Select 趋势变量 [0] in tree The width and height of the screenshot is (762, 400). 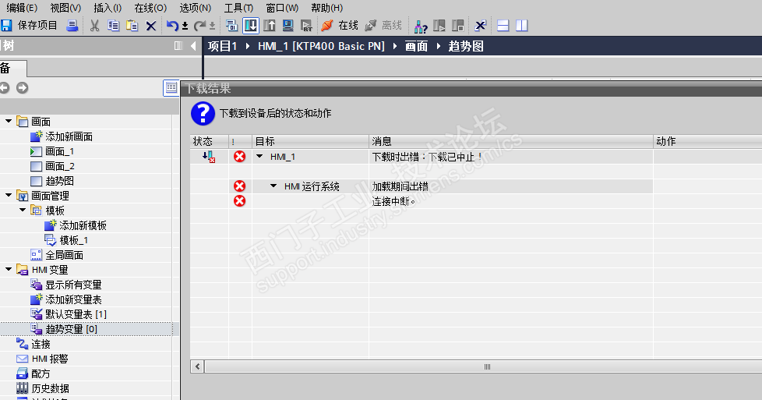click(x=72, y=329)
